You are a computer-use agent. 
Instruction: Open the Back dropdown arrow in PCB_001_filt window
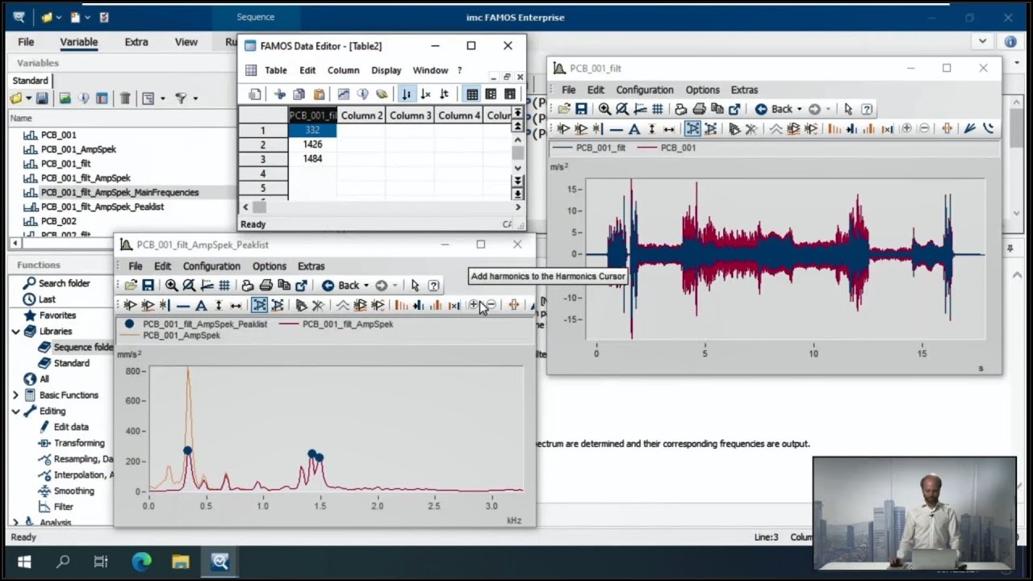coord(799,109)
